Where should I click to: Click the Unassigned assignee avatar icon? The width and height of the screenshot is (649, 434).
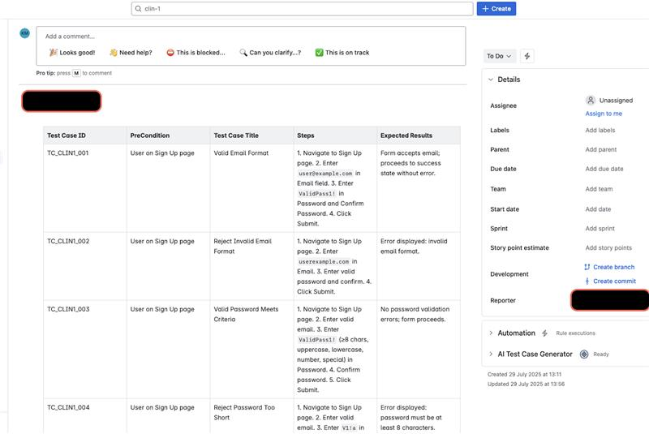(590, 101)
